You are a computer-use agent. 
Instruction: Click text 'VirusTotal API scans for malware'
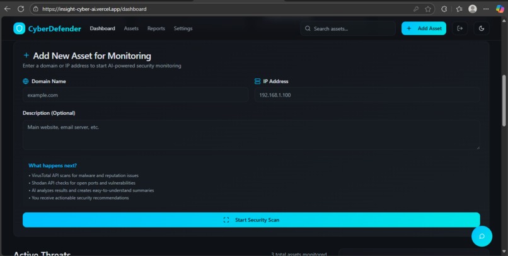tap(85, 176)
